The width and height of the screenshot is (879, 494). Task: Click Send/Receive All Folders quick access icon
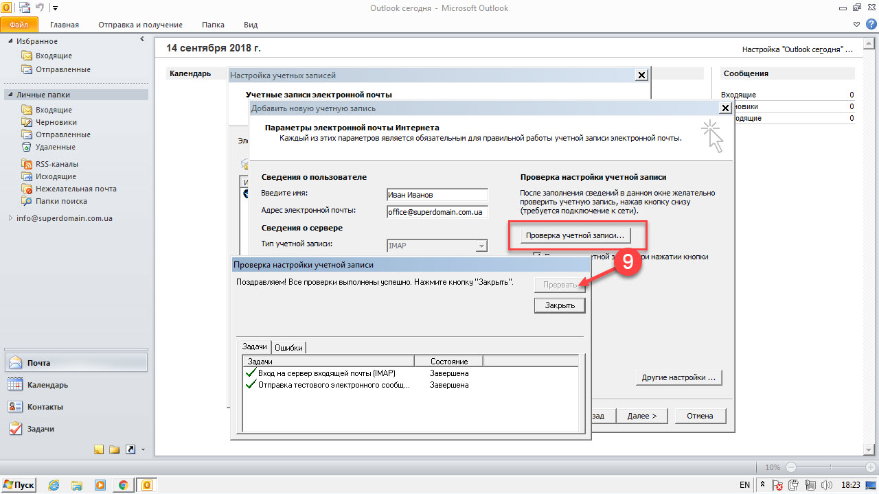click(25, 8)
